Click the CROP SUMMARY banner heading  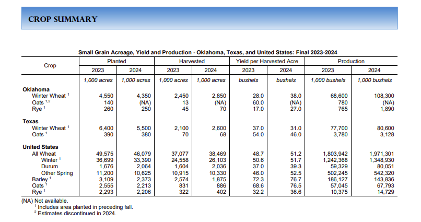tap(63, 19)
